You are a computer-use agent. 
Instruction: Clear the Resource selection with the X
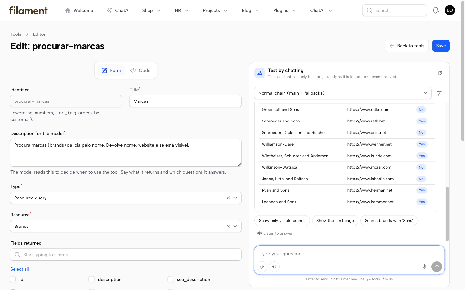pyautogui.click(x=228, y=226)
